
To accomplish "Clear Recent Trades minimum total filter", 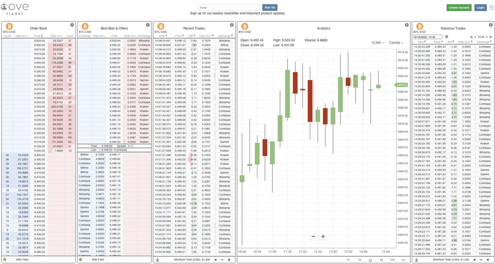I will tap(215, 260).
